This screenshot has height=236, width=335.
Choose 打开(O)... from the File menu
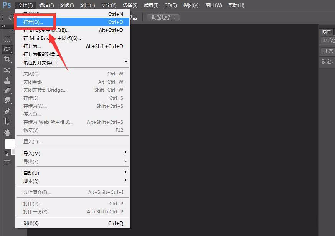click(73, 22)
